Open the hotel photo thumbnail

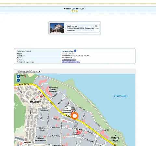[x=57, y=28]
